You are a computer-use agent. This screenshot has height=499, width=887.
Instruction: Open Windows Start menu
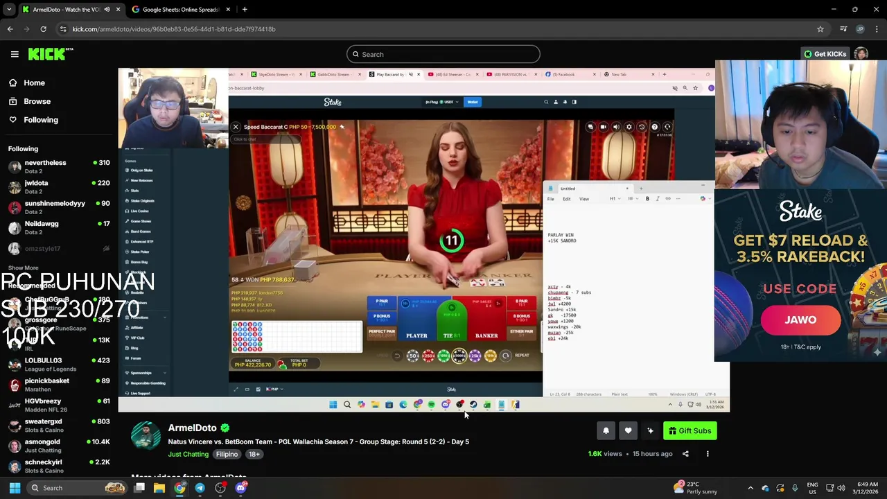(15, 488)
